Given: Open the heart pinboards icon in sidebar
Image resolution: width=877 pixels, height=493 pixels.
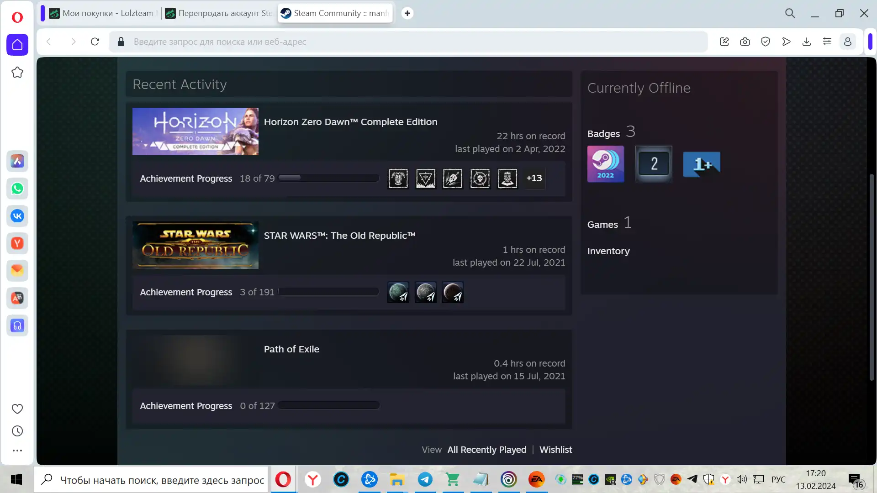Looking at the screenshot, I should pyautogui.click(x=17, y=409).
